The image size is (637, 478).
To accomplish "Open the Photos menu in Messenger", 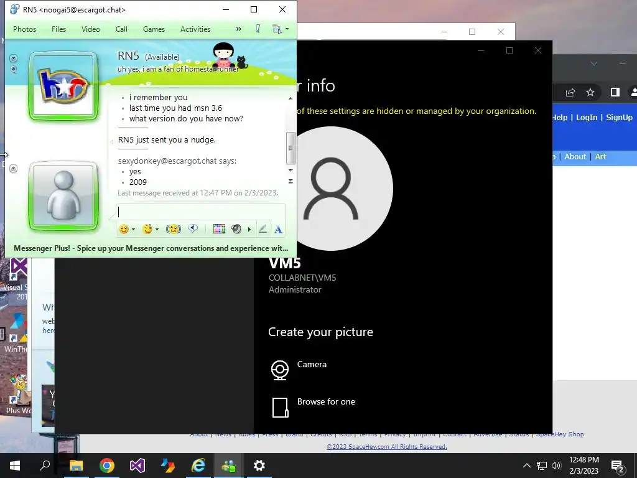I will pos(24,29).
